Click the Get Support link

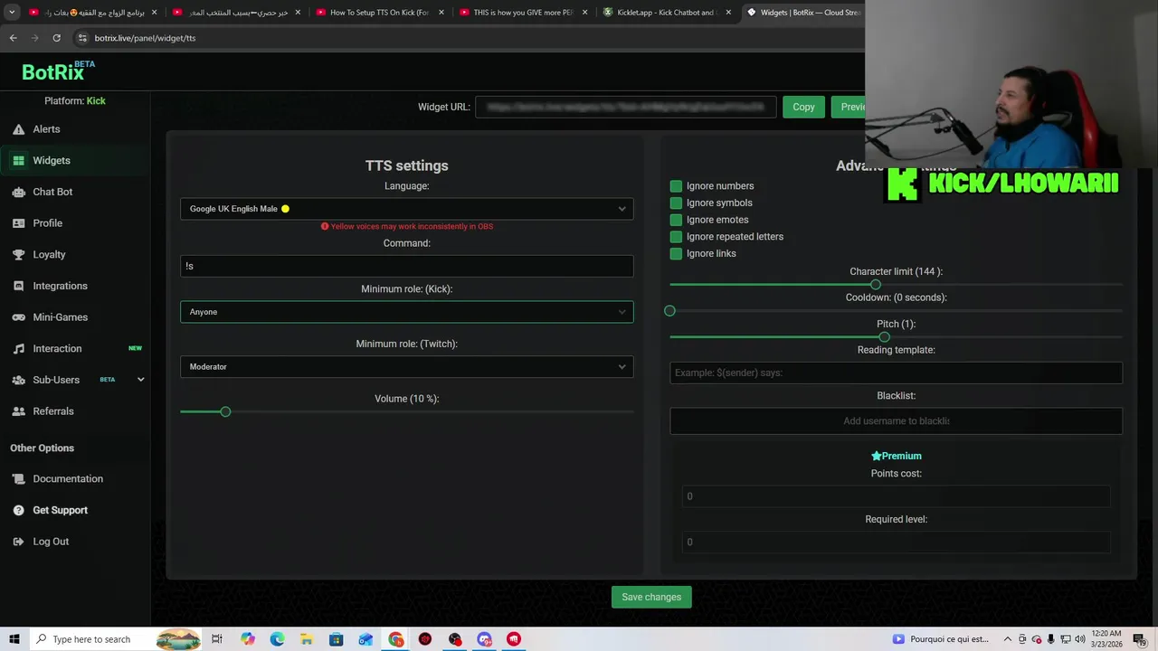(x=60, y=510)
